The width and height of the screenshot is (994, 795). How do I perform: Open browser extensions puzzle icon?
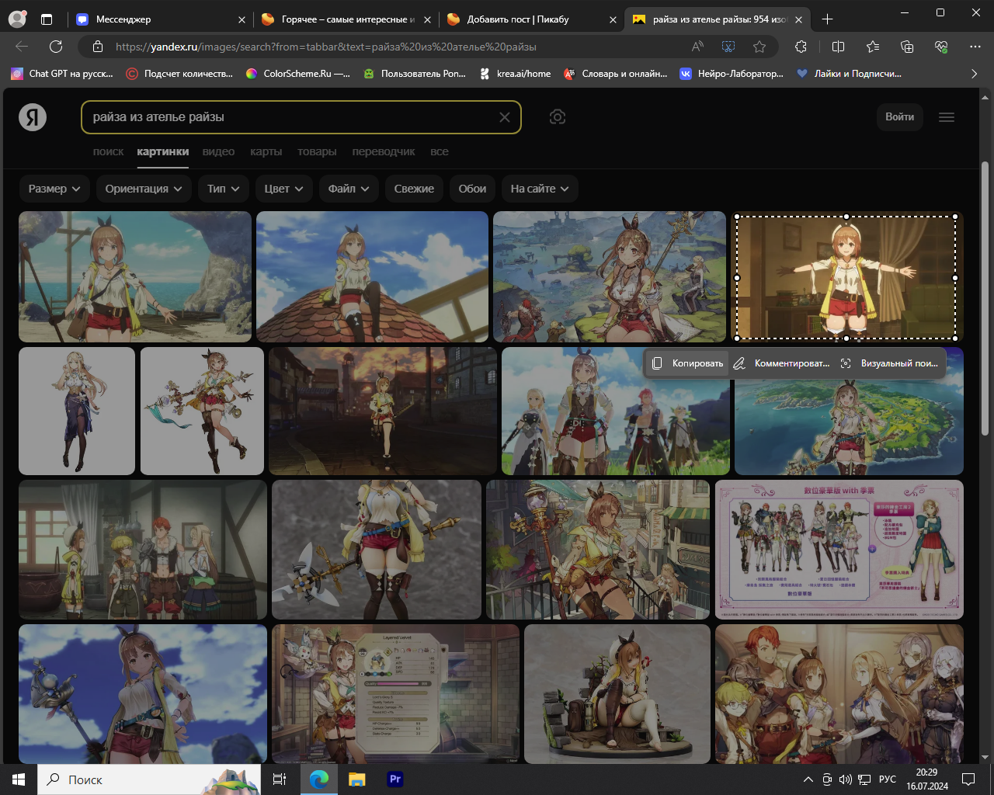click(801, 47)
